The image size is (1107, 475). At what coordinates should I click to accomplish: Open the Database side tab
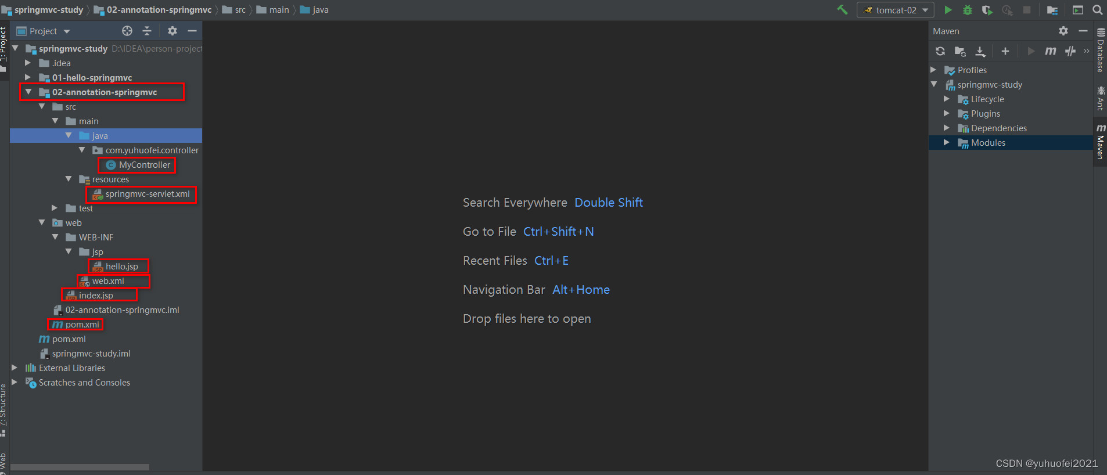(x=1101, y=50)
